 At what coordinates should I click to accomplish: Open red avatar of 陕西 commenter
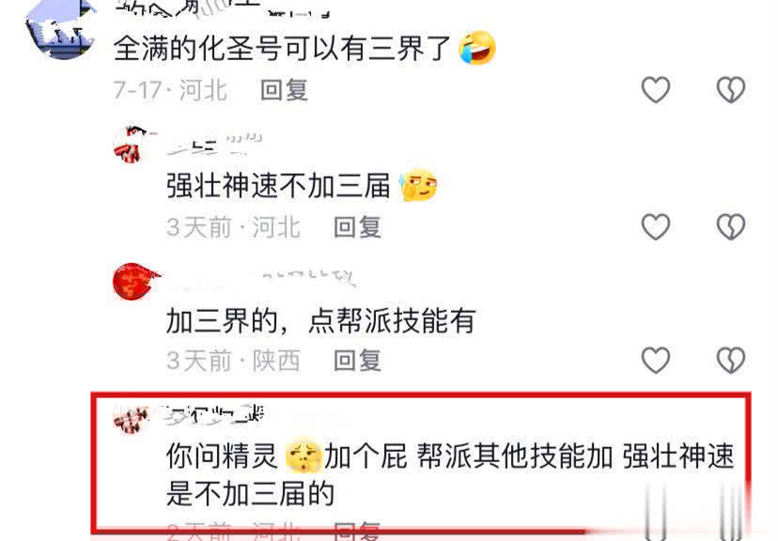pos(134,281)
